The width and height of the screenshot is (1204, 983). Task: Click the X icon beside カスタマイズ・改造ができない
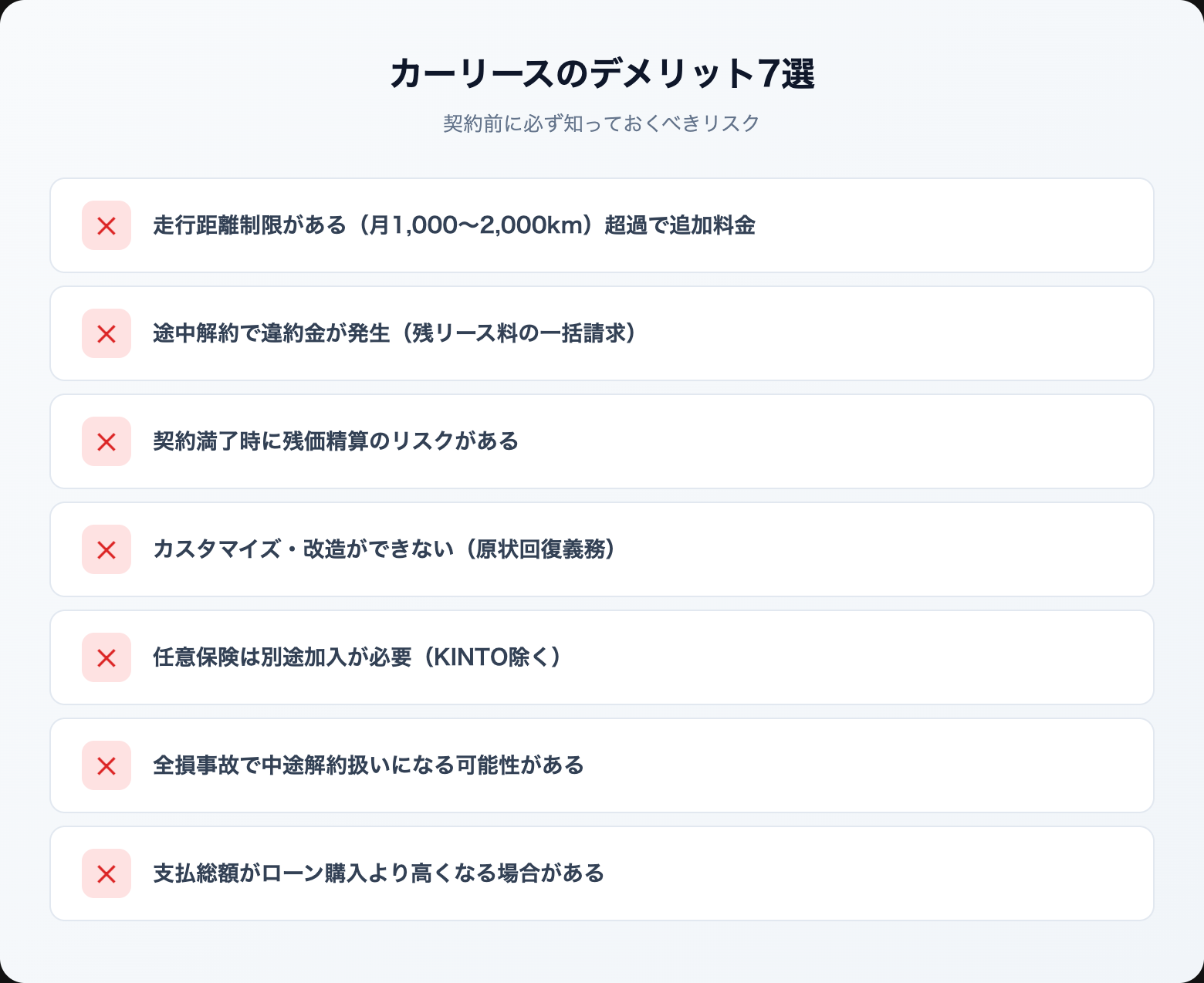click(x=107, y=550)
